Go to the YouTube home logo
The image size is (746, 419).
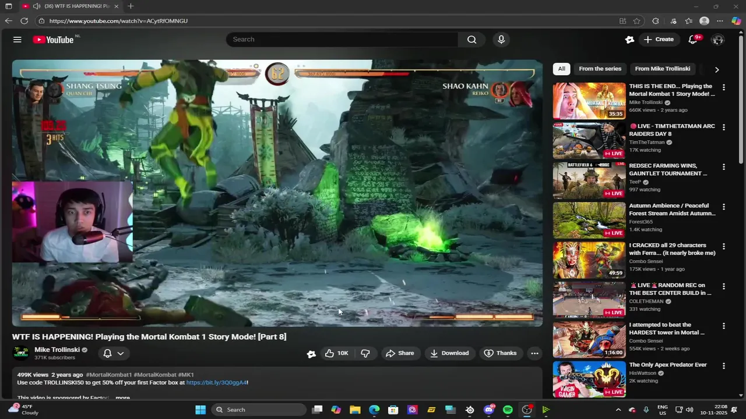tap(53, 40)
